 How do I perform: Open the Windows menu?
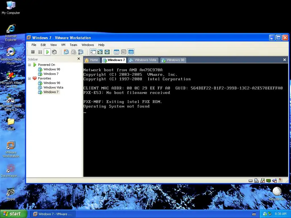tap(88, 45)
